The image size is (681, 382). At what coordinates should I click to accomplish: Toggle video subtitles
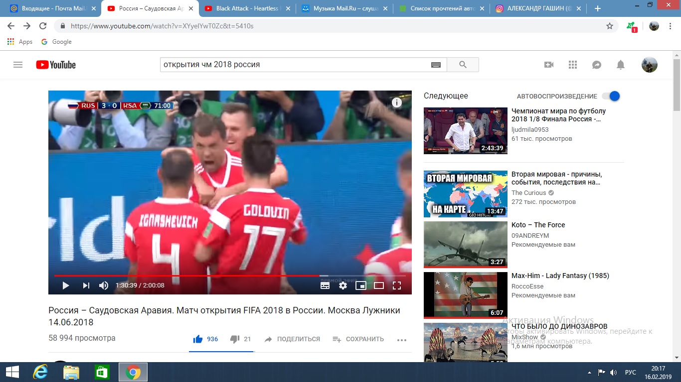click(325, 286)
